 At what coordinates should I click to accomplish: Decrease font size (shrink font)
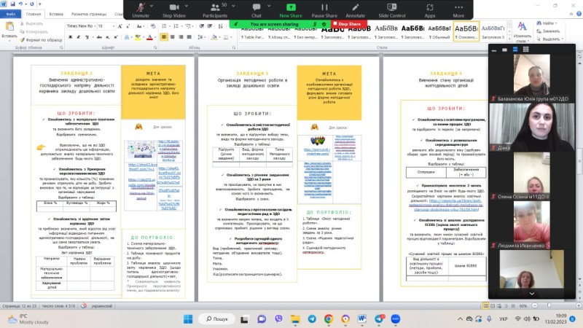128,26
